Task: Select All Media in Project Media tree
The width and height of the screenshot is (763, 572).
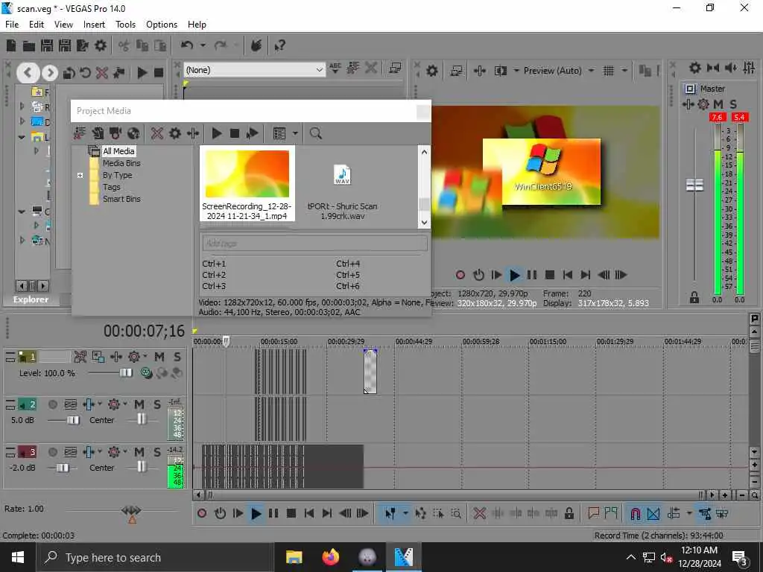Action: (118, 151)
